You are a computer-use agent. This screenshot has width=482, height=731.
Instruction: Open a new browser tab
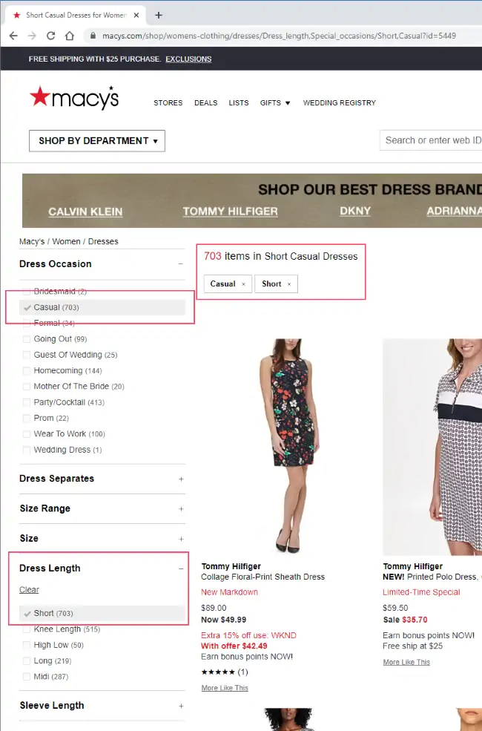click(x=159, y=15)
